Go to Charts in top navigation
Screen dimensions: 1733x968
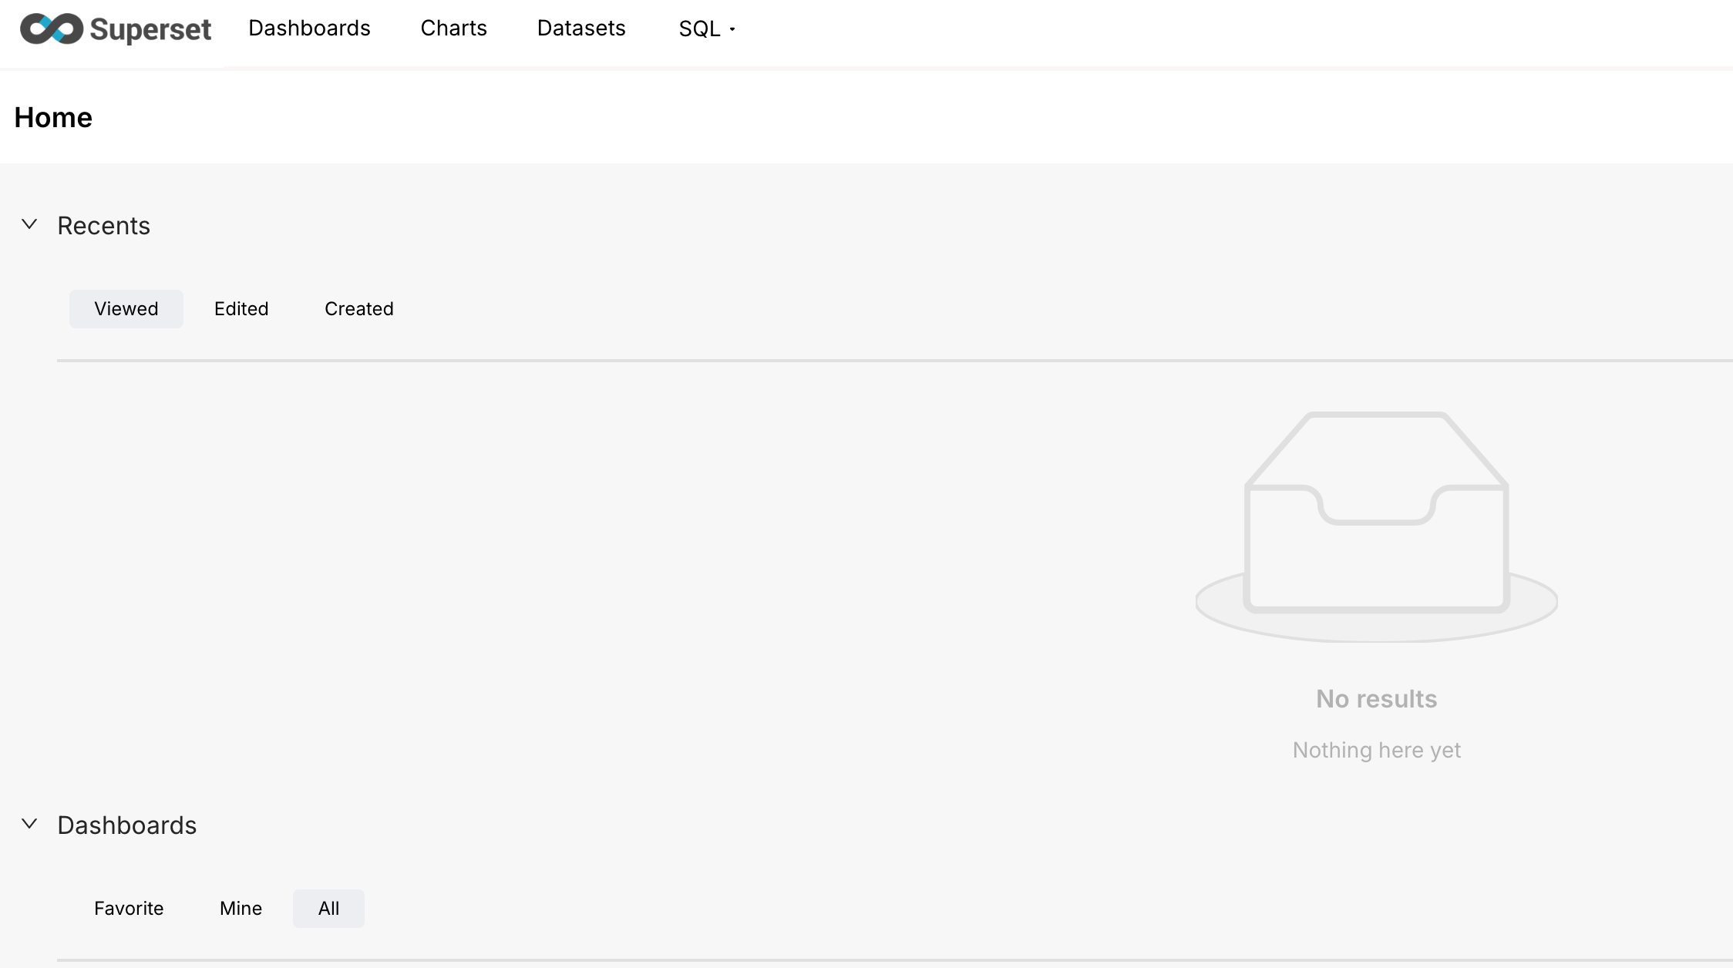tap(453, 29)
